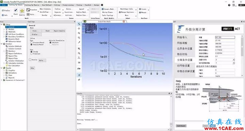The height and width of the screenshot is (131, 245).
Task: Expand the Materials tree node
Action: pos(4,32)
